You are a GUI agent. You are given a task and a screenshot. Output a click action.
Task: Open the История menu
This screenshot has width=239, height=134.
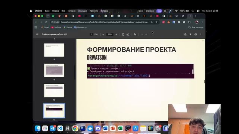click(x=72, y=11)
